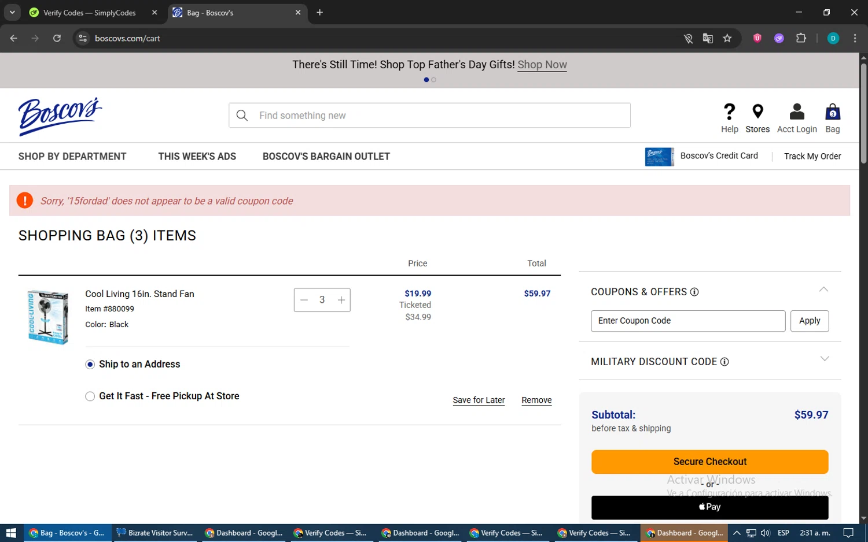Pay with Apple Pay button
The image size is (868, 542).
point(709,507)
